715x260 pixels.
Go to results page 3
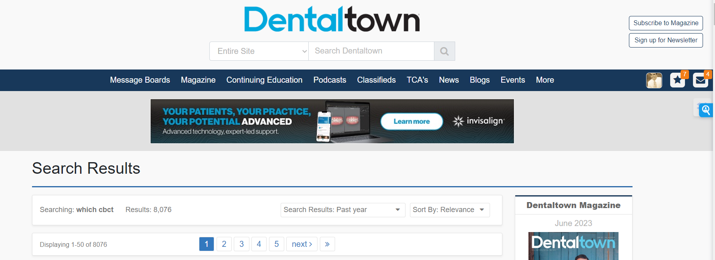(241, 244)
